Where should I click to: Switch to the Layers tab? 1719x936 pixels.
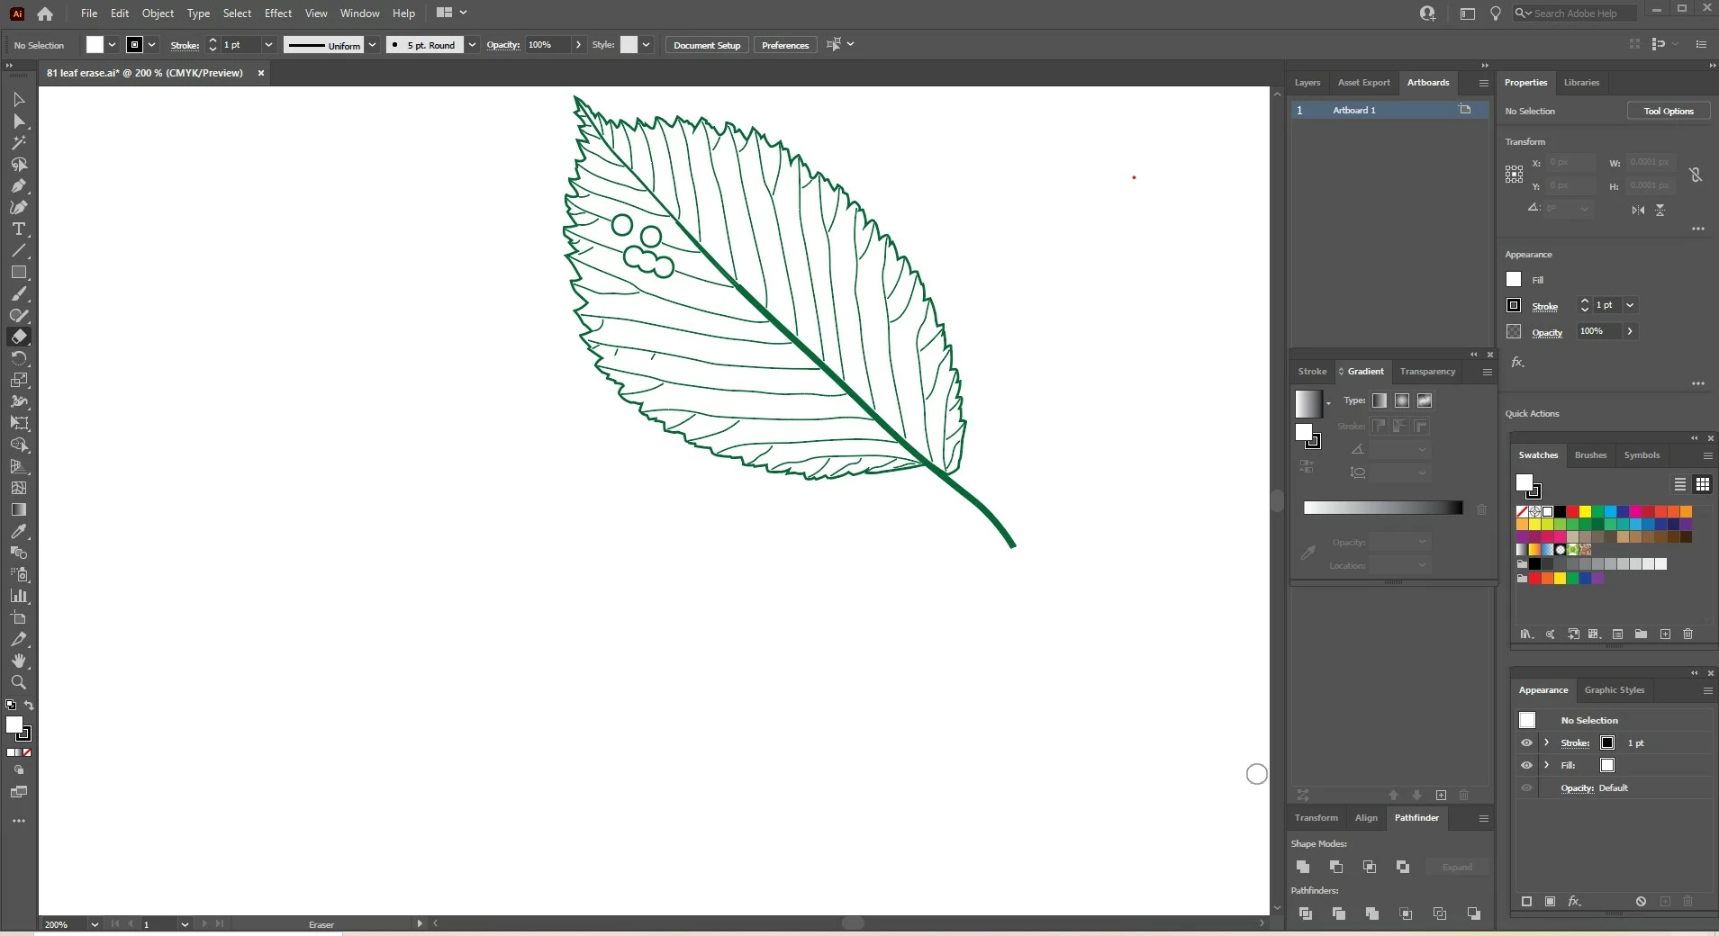point(1307,83)
